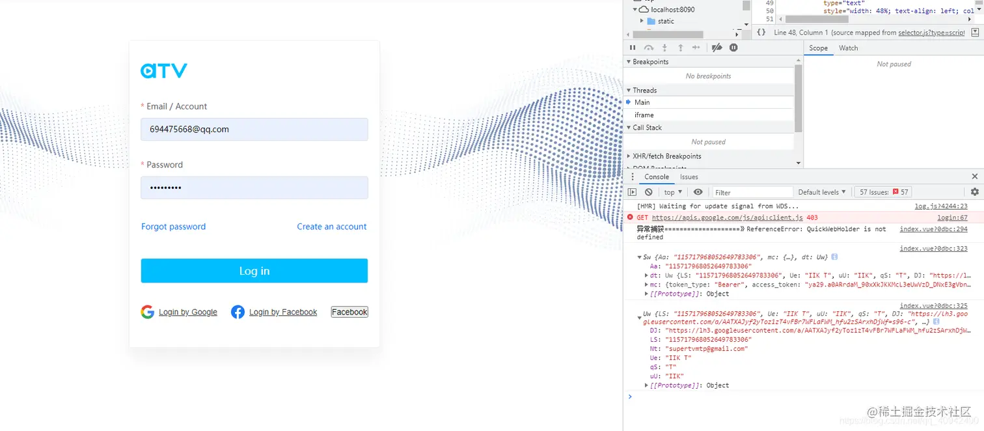
Task: Click the info badge next to Uw object
Action: click(x=935, y=322)
